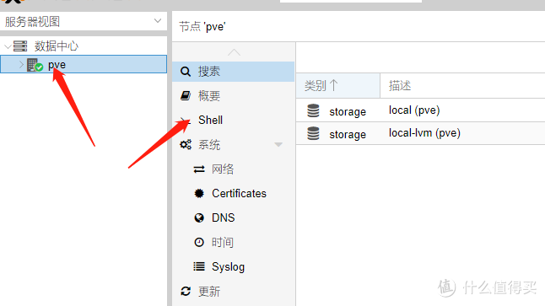Open the Shell menu item
545x306 pixels.
coord(233,121)
